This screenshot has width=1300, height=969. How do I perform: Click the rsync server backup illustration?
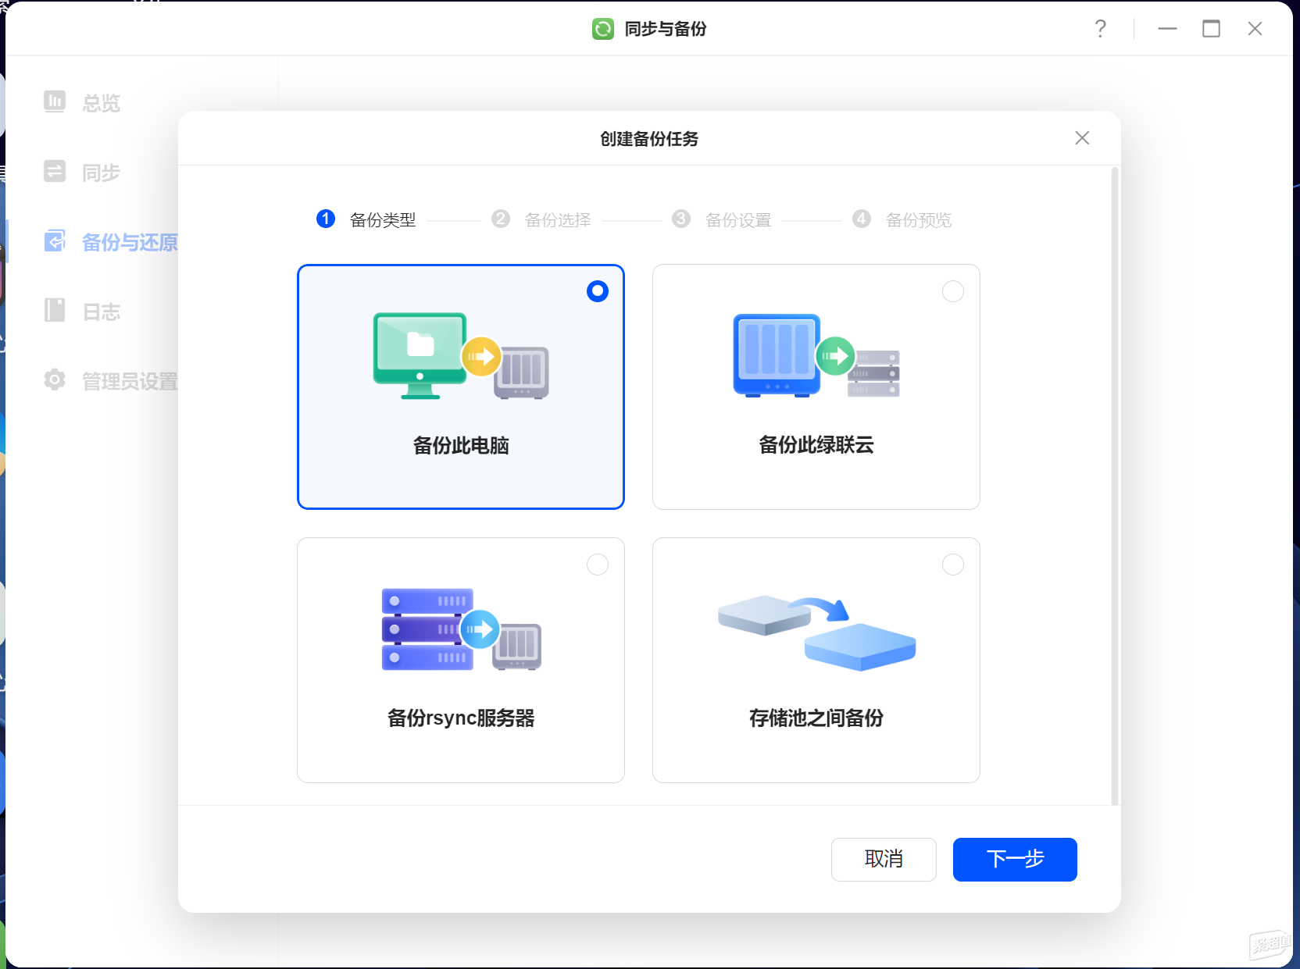[x=461, y=629]
